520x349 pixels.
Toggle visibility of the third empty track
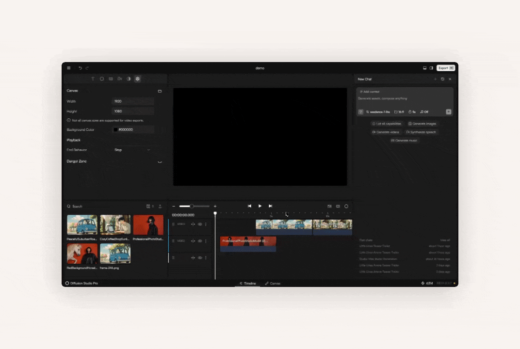(x=200, y=257)
